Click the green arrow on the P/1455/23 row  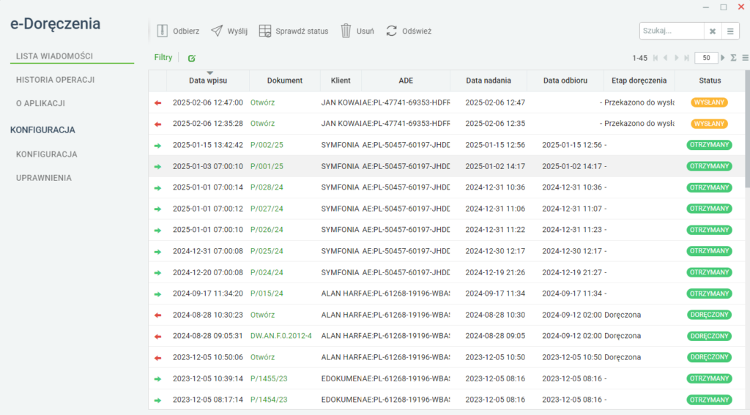coord(158,378)
